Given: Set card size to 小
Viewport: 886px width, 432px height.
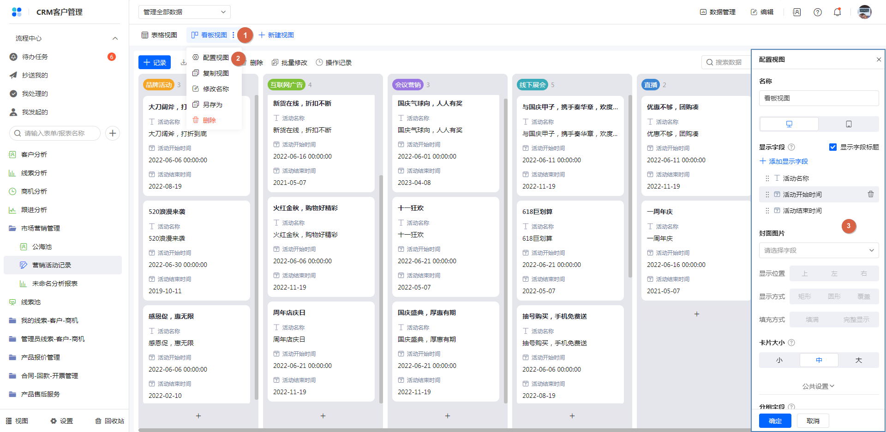Looking at the screenshot, I should pyautogui.click(x=779, y=360).
